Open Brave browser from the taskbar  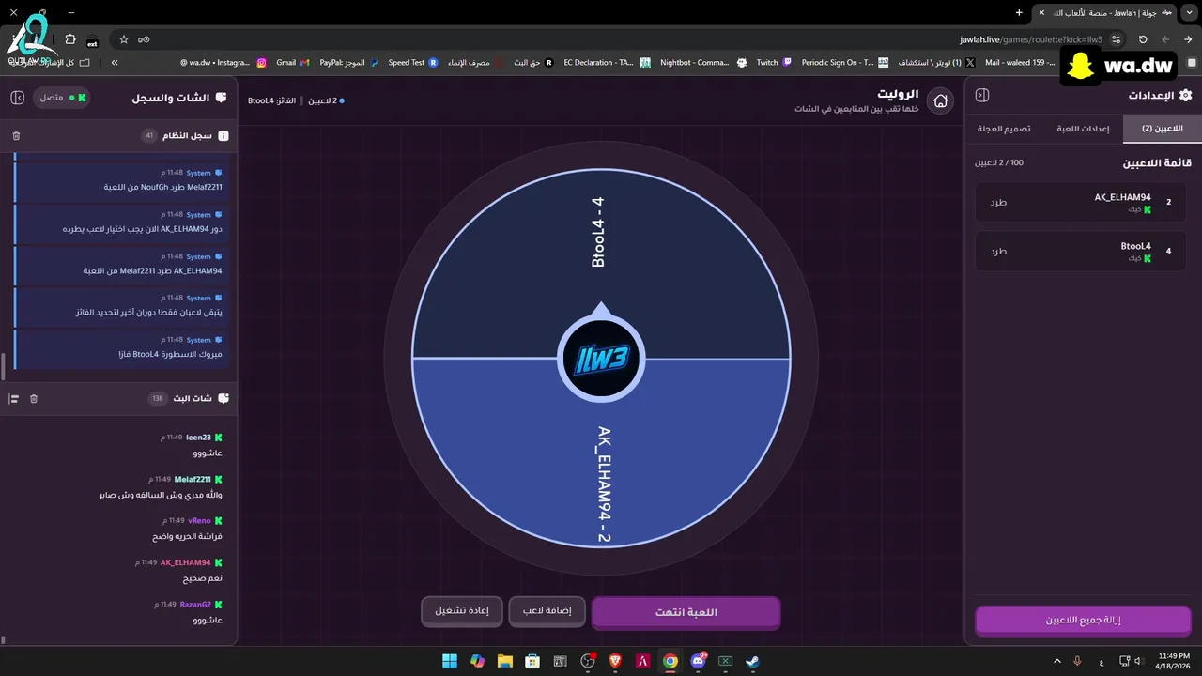pos(615,661)
